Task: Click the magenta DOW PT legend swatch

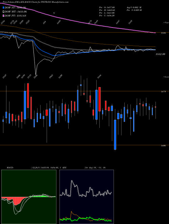Action: (x=3, y=16)
